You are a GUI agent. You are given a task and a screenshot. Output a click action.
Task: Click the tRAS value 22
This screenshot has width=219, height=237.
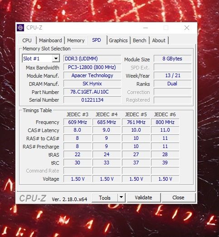pyautogui.click(x=78, y=154)
